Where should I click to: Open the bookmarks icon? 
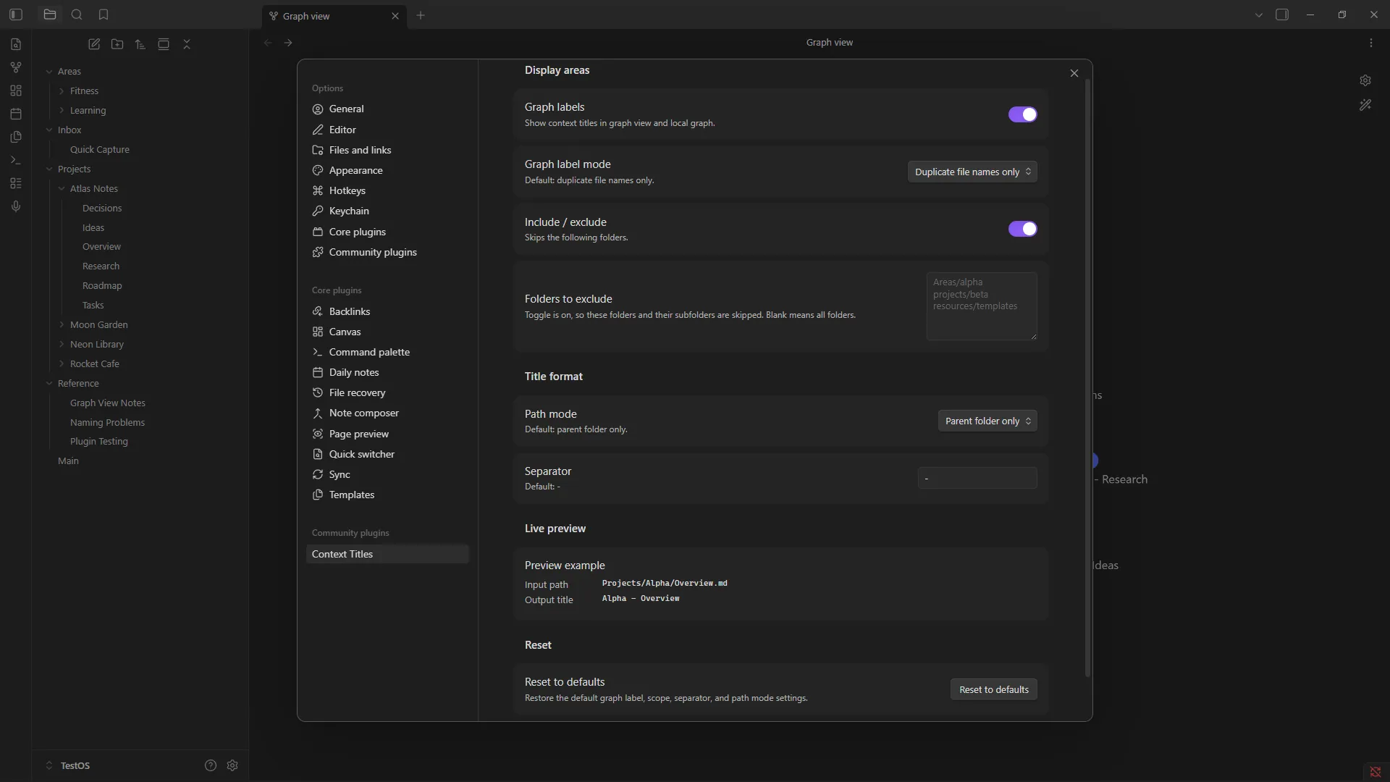point(104,14)
